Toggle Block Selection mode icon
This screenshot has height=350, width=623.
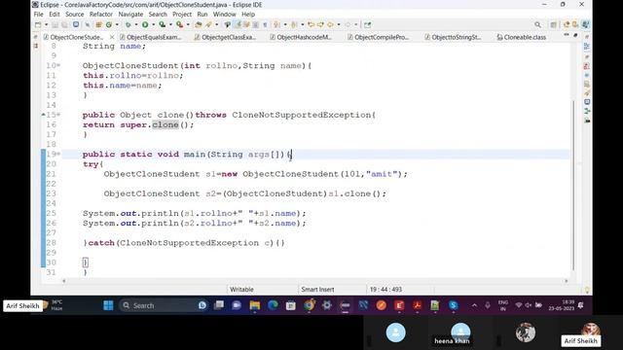(x=255, y=24)
